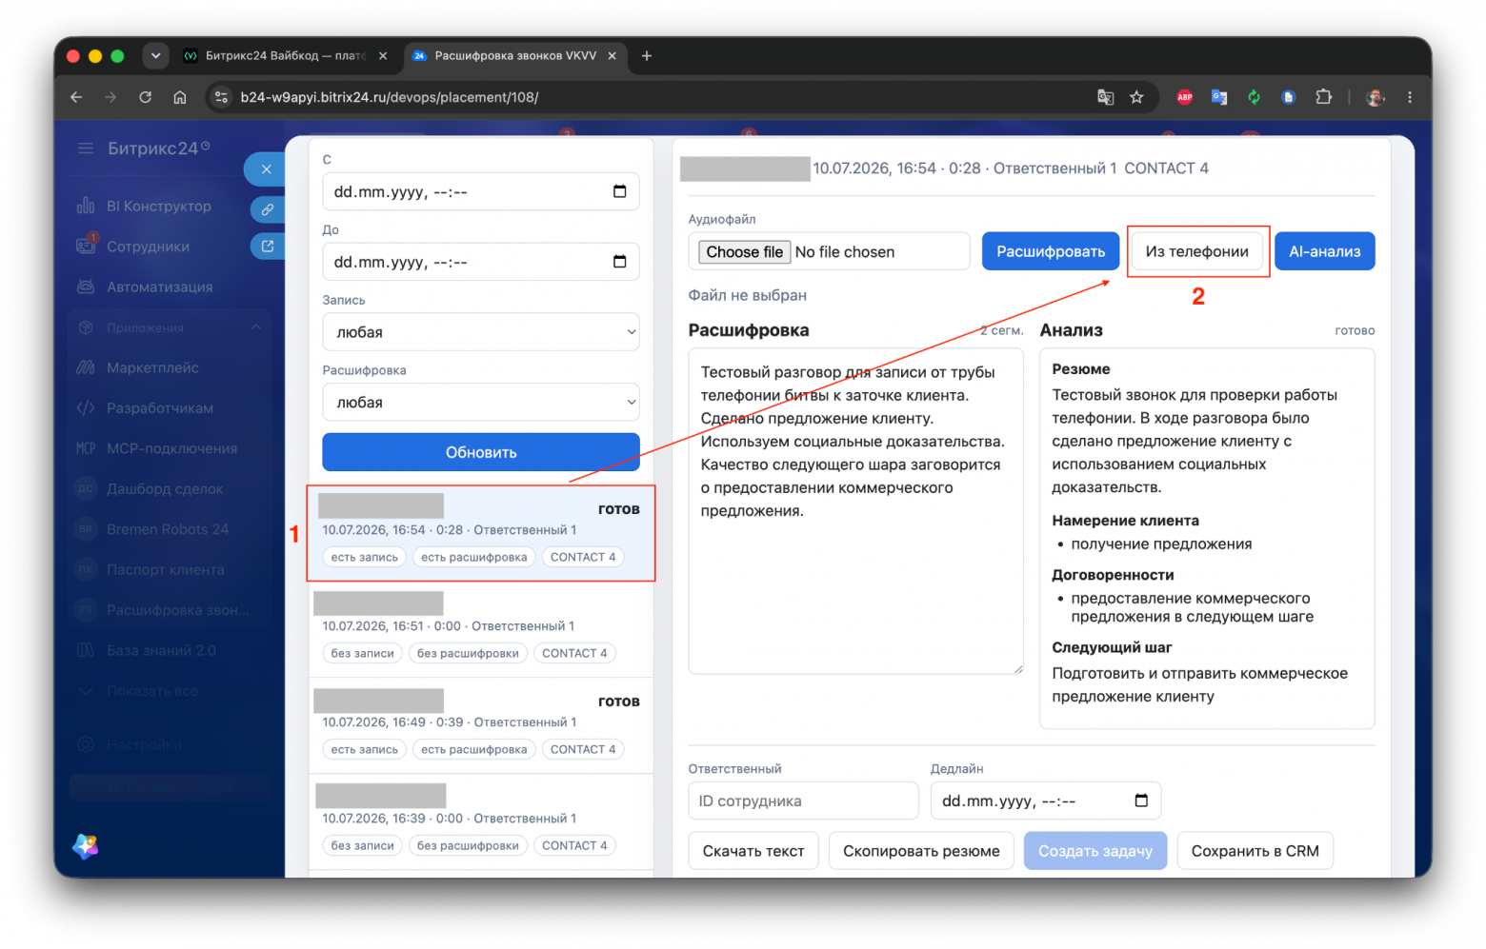Copy link with the blue chain icon
Viewport: 1486px width, 949px height.
click(268, 209)
